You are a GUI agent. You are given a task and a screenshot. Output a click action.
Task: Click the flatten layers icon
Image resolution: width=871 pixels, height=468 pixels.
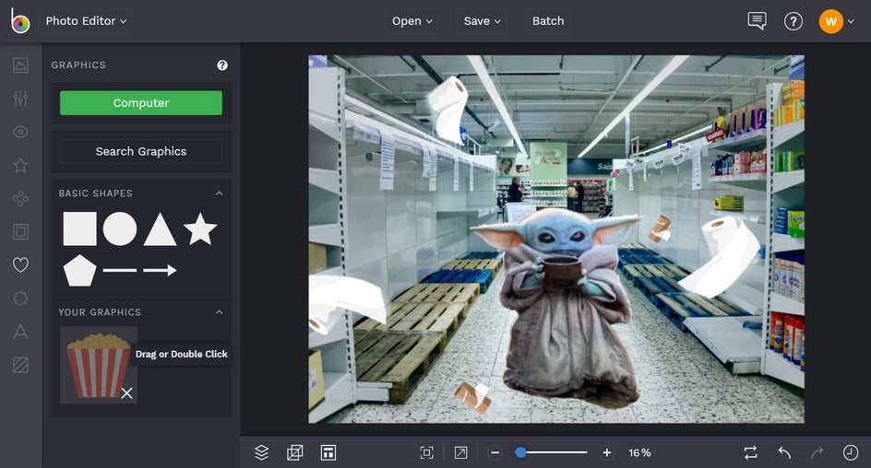[x=295, y=453]
